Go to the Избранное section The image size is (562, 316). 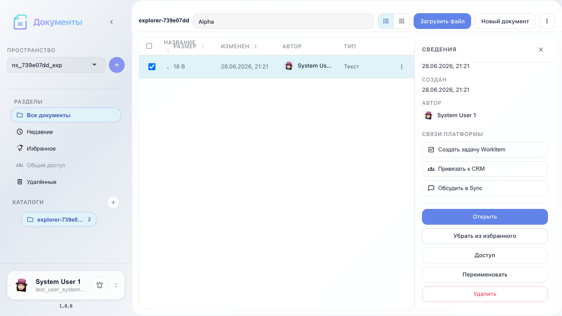pyautogui.click(x=66, y=148)
